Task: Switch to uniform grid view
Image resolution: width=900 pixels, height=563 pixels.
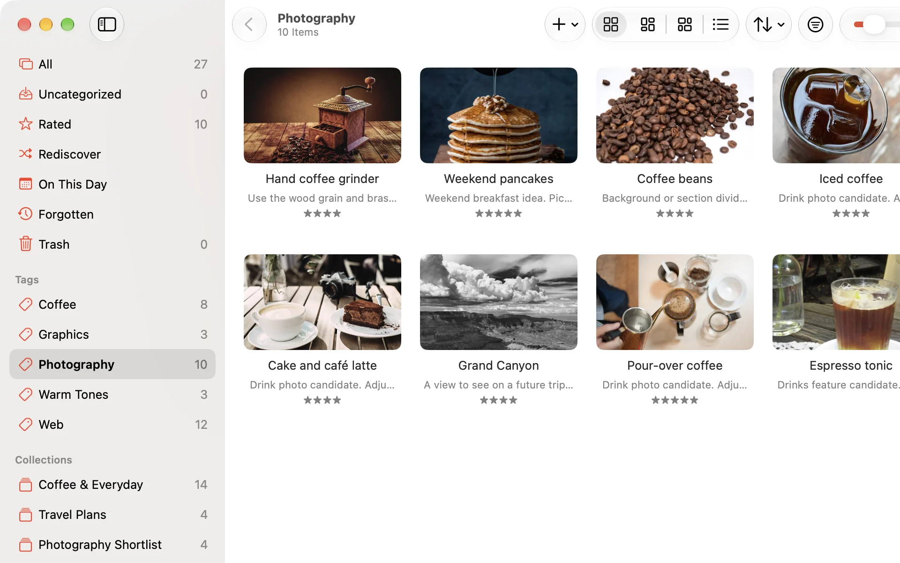Action: [611, 24]
